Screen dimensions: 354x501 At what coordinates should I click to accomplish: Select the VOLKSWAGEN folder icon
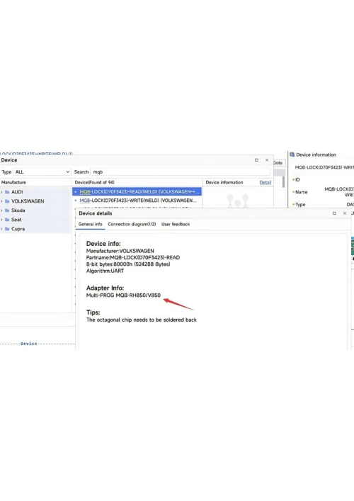(7, 201)
